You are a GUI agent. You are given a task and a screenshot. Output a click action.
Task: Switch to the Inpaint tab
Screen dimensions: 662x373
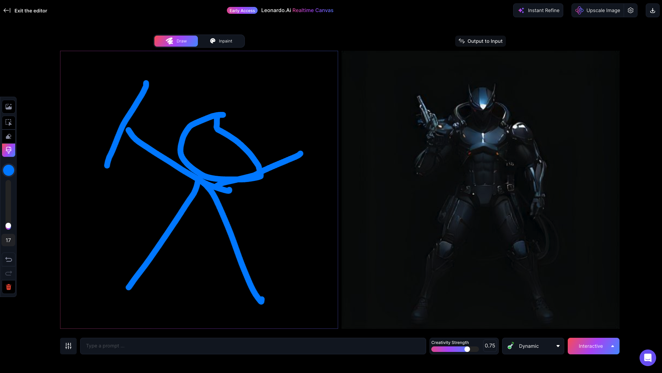click(221, 41)
